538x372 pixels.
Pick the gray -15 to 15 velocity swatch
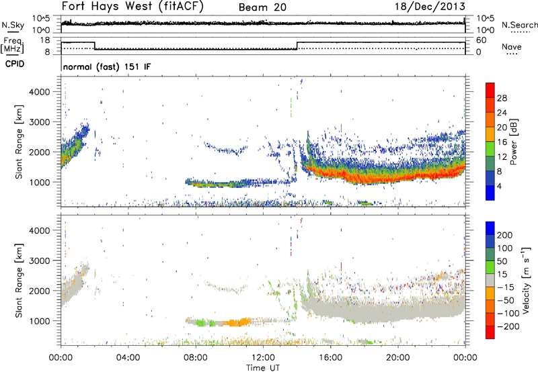click(490, 280)
